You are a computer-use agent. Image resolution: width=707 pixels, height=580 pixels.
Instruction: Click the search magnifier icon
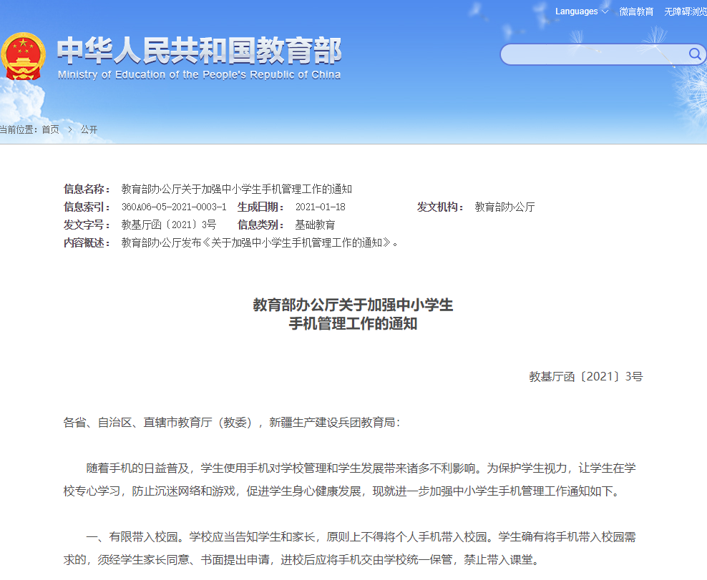tap(694, 54)
